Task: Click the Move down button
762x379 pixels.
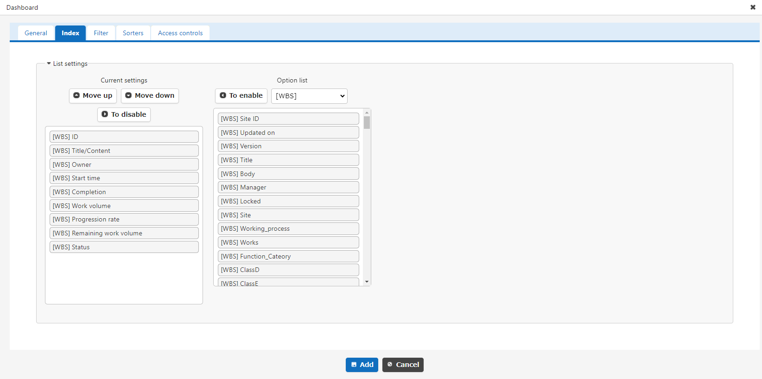Action: tap(150, 95)
